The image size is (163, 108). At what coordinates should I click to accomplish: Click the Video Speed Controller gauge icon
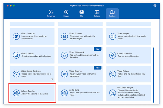click(x=16, y=74)
